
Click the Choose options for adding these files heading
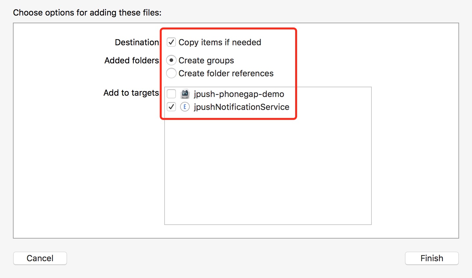[87, 12]
